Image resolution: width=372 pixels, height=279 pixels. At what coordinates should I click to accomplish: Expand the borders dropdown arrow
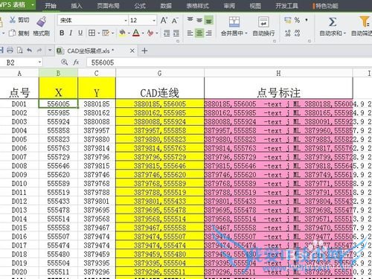pyautogui.click(x=99, y=33)
